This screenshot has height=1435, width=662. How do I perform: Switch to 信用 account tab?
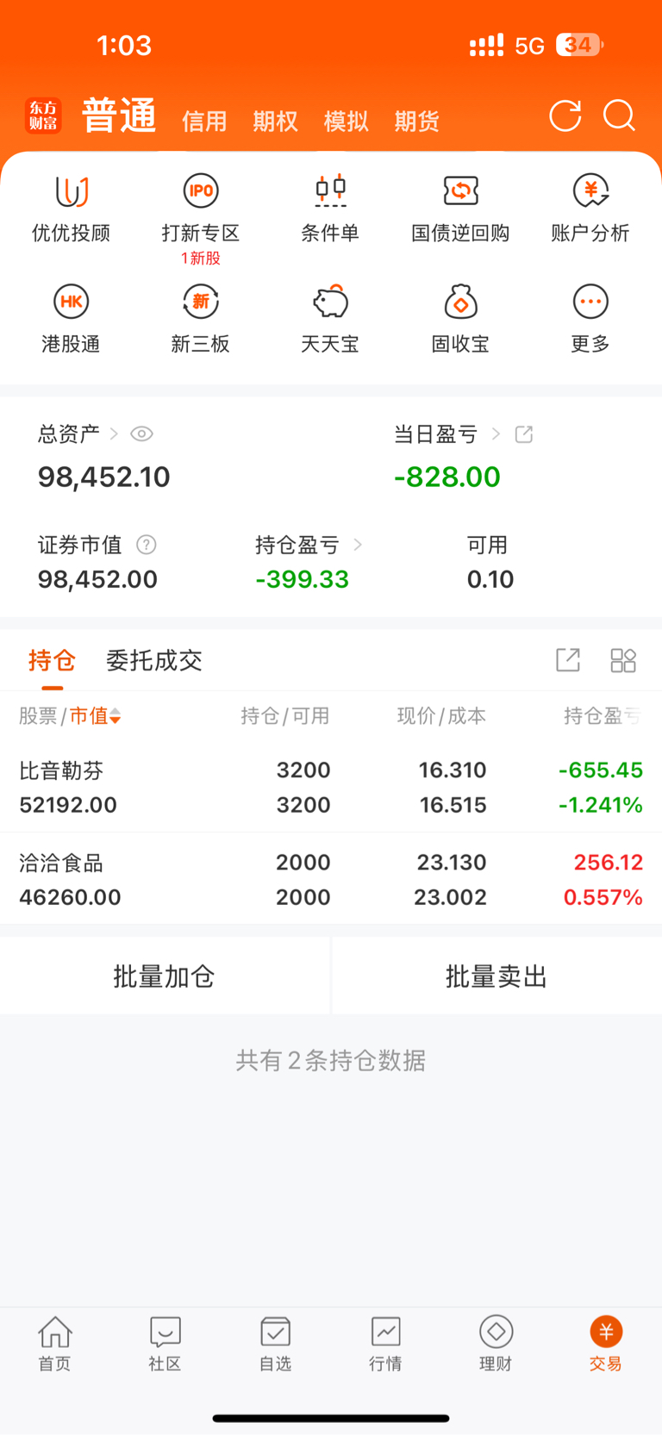[x=204, y=122]
